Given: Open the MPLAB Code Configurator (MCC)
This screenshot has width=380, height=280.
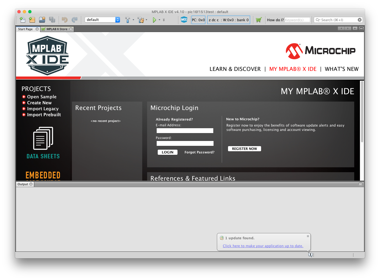Looking at the screenshot, I should (184, 20).
